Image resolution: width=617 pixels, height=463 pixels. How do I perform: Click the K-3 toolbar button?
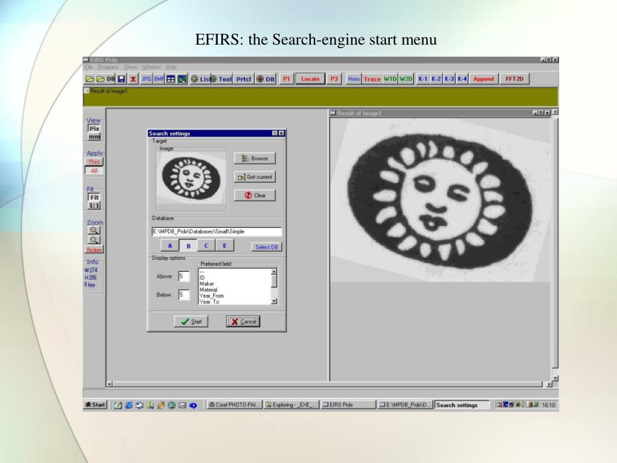click(x=449, y=79)
